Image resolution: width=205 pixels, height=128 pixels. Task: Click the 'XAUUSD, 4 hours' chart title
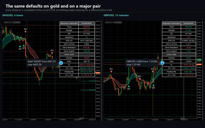tap(13, 15)
